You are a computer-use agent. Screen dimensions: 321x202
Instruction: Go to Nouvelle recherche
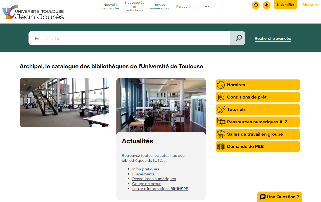[x=111, y=7]
